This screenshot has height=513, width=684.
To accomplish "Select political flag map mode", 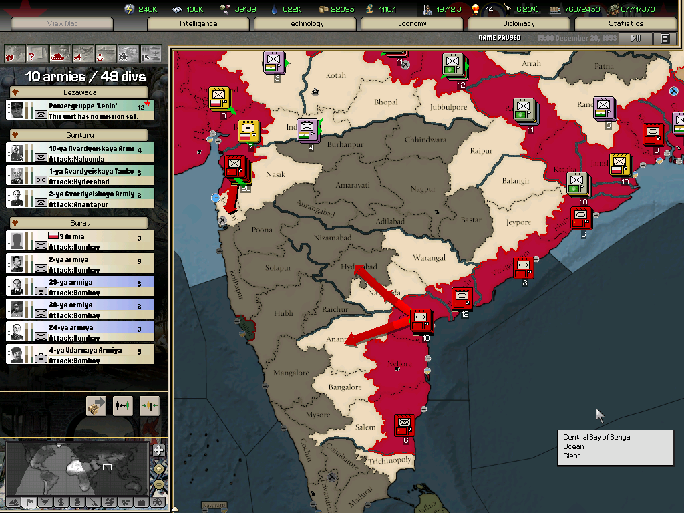I will [29, 502].
